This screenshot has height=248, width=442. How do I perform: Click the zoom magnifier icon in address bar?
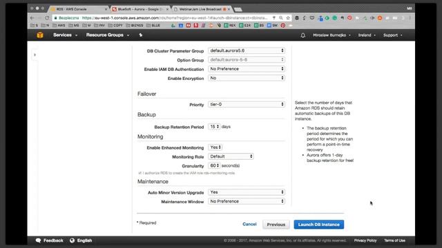tap(281, 18)
